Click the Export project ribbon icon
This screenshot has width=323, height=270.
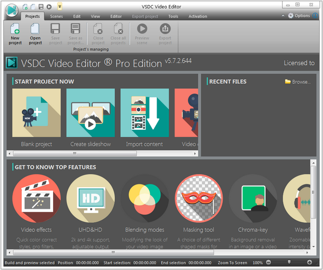[165, 29]
